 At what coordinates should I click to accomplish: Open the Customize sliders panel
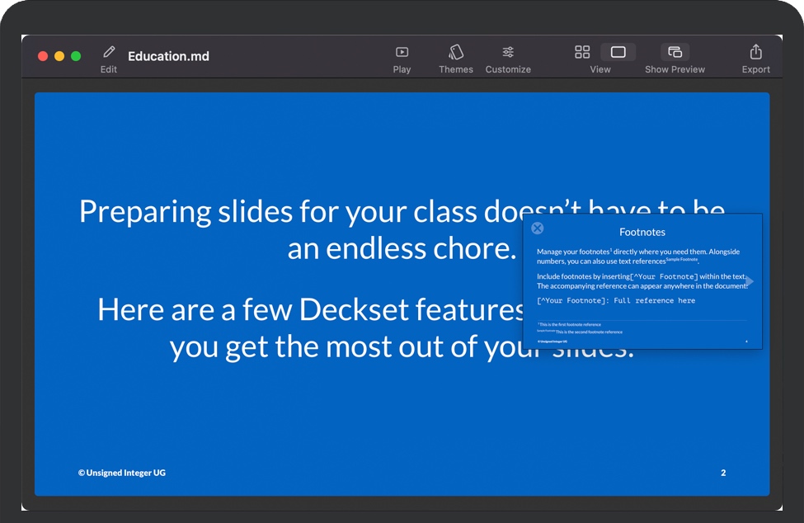[x=508, y=53]
